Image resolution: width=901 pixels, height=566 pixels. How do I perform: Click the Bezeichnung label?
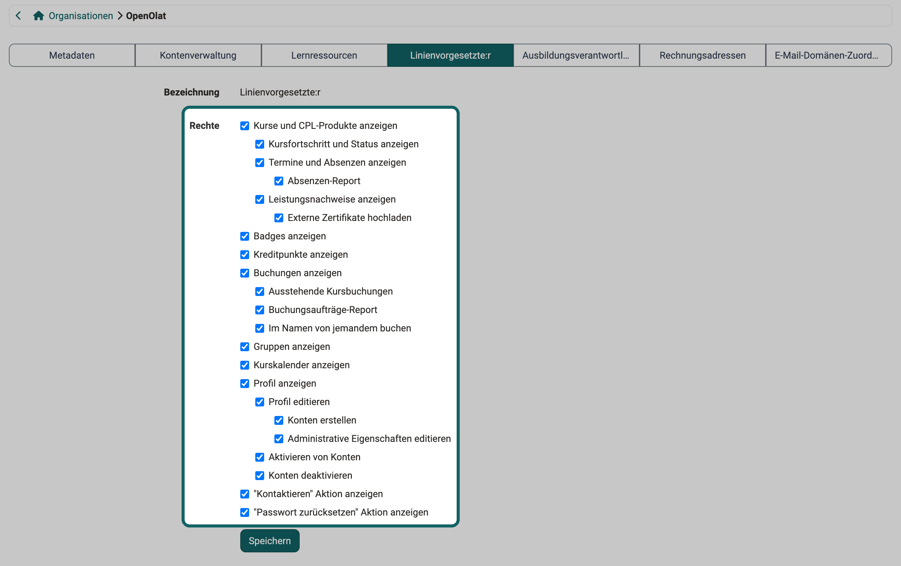coord(191,92)
